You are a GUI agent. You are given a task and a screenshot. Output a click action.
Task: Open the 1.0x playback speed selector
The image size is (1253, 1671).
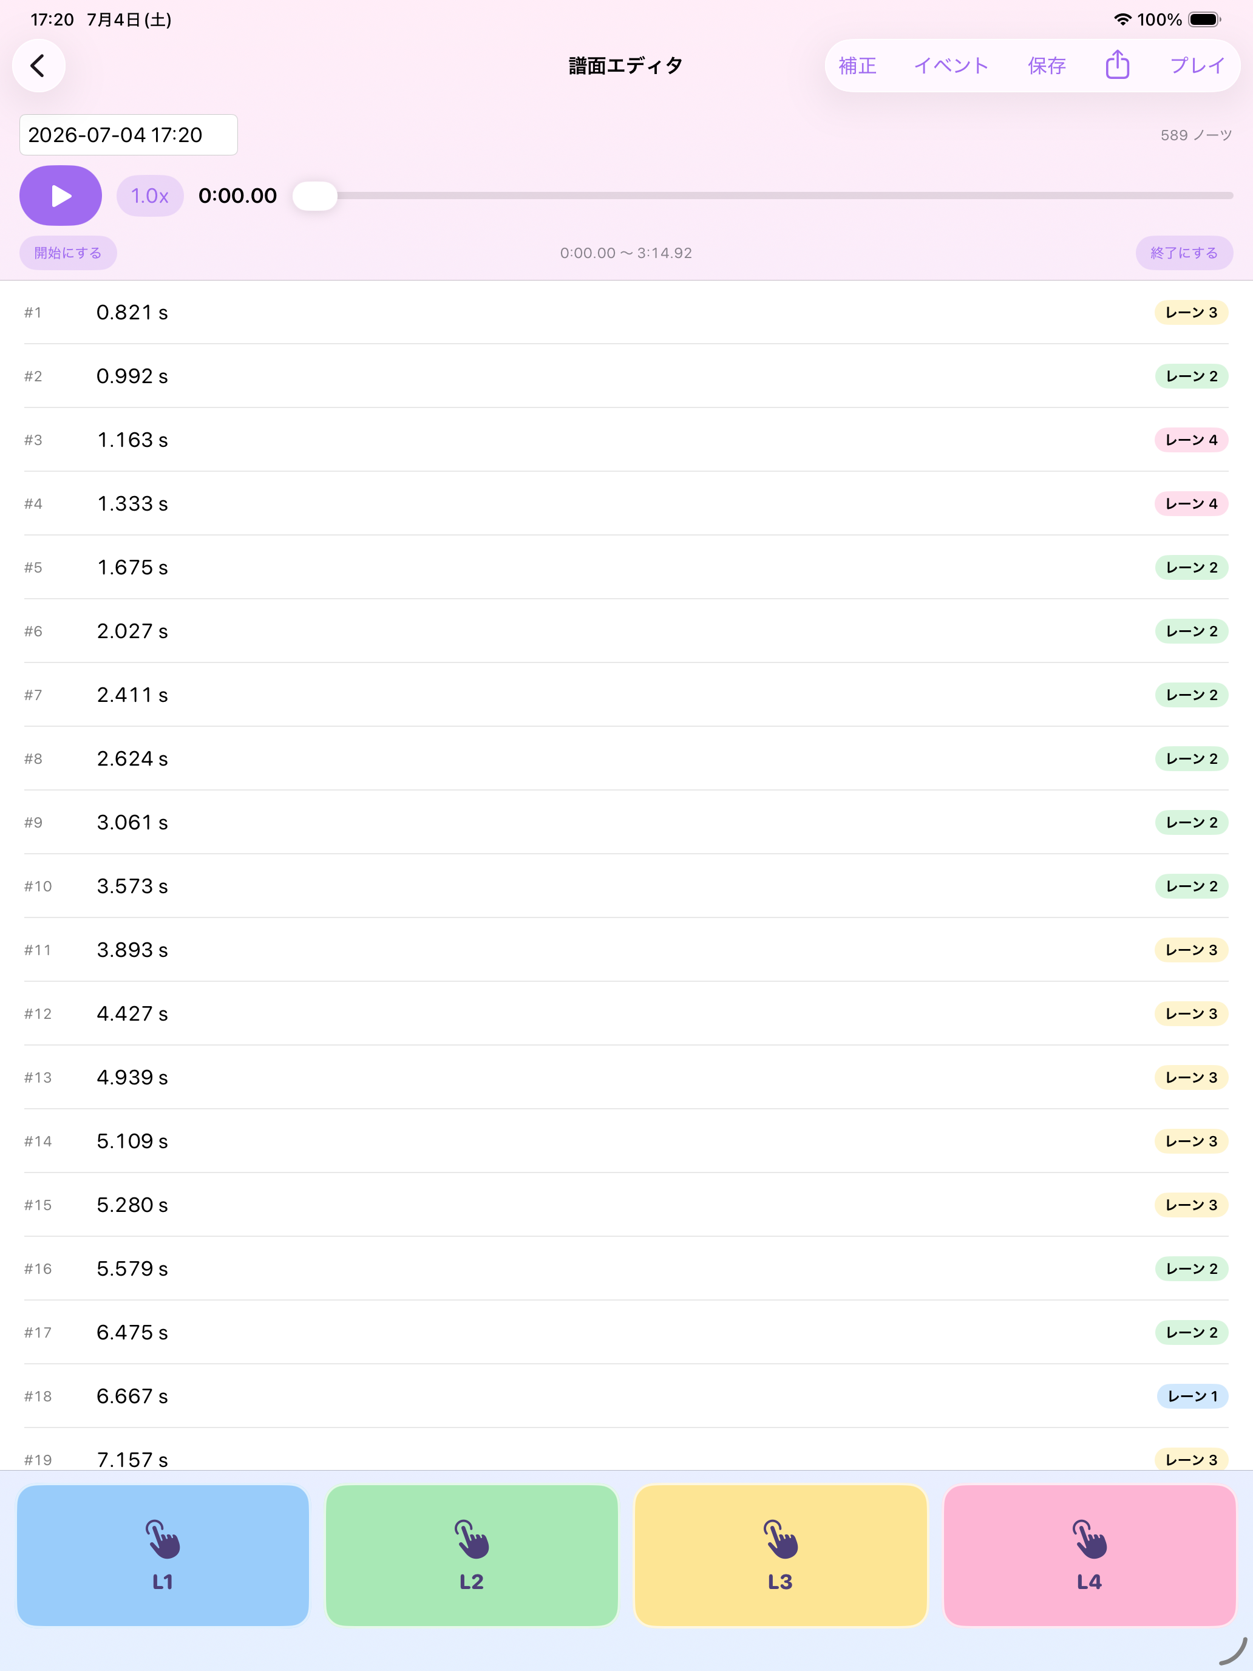tap(149, 196)
